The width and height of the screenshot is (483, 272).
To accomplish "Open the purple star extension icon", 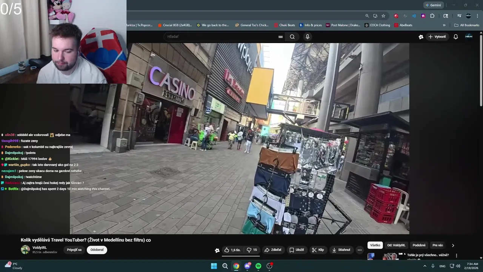I will 423,16.
